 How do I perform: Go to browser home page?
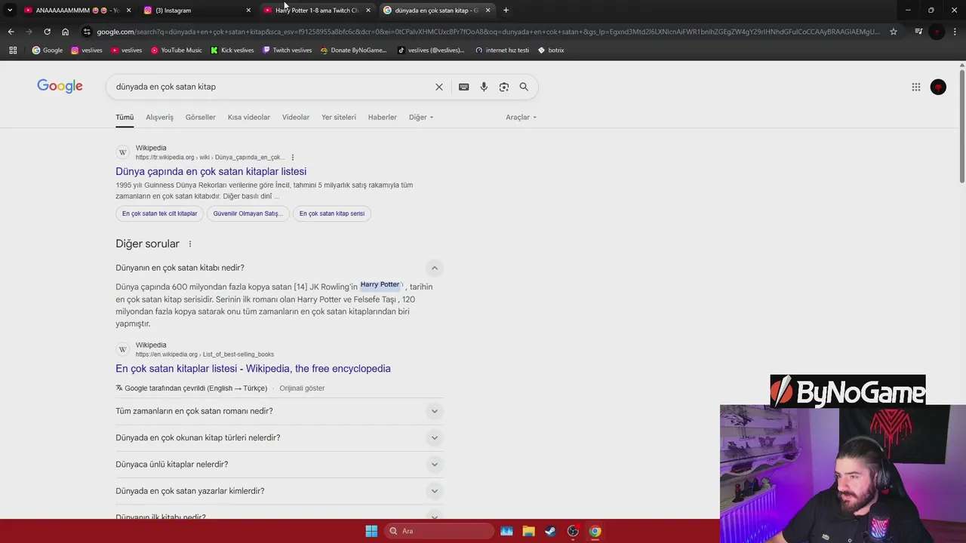[66, 32]
